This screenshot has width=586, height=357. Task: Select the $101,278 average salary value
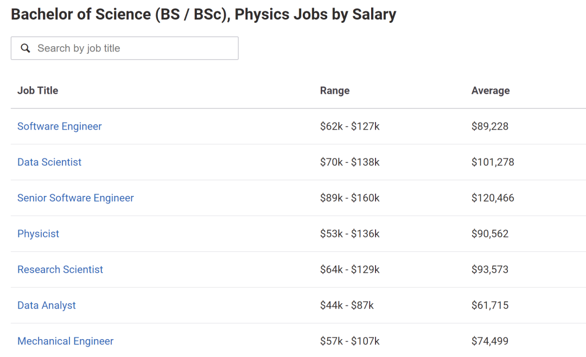tap(493, 162)
